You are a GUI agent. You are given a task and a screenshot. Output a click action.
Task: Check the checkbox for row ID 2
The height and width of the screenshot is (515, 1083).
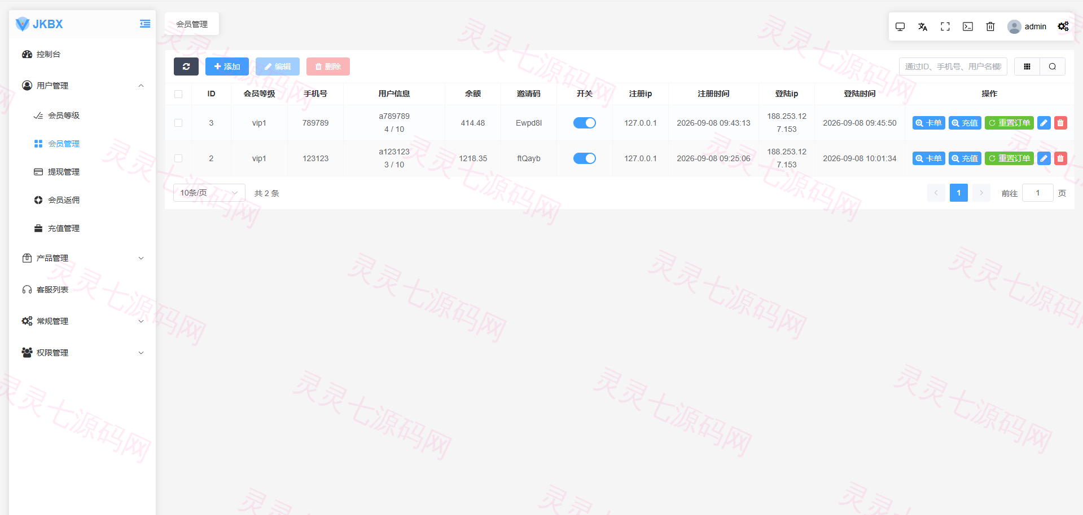pos(178,158)
